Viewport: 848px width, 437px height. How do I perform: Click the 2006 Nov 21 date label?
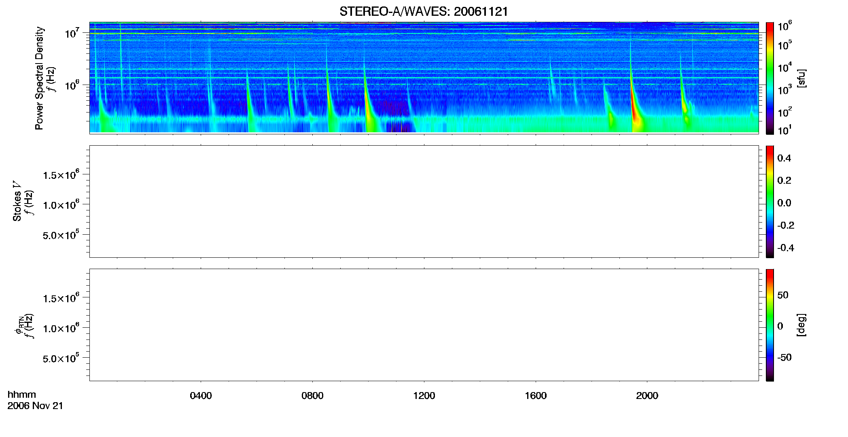point(35,406)
